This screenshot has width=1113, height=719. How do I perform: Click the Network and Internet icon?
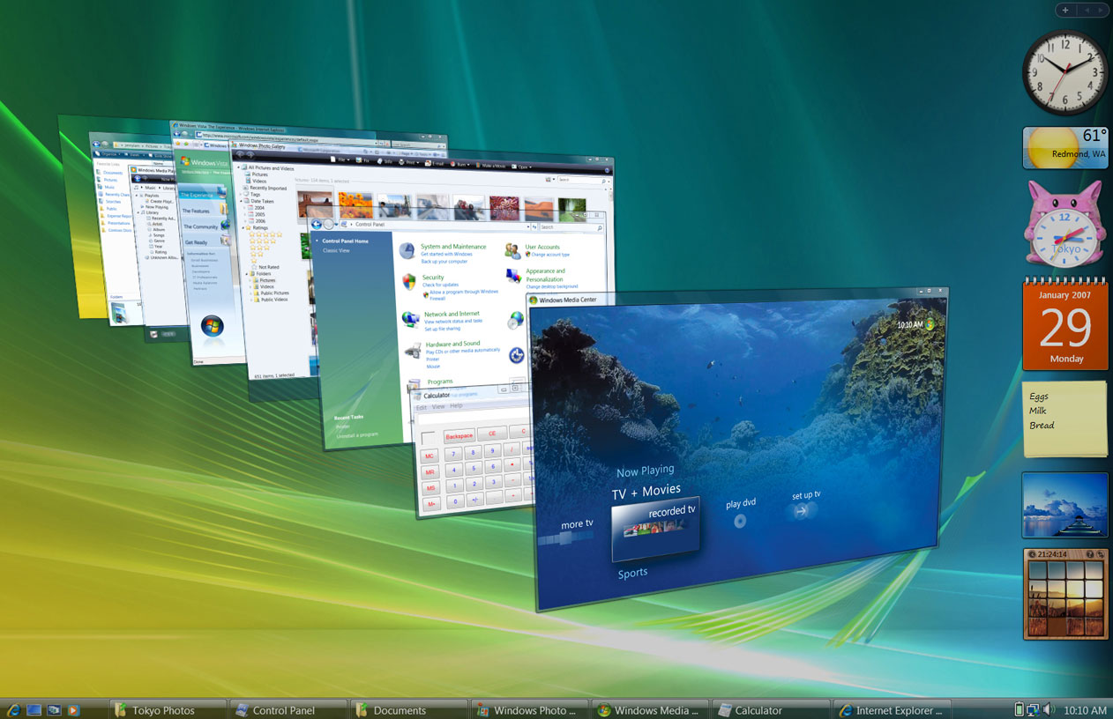click(410, 319)
